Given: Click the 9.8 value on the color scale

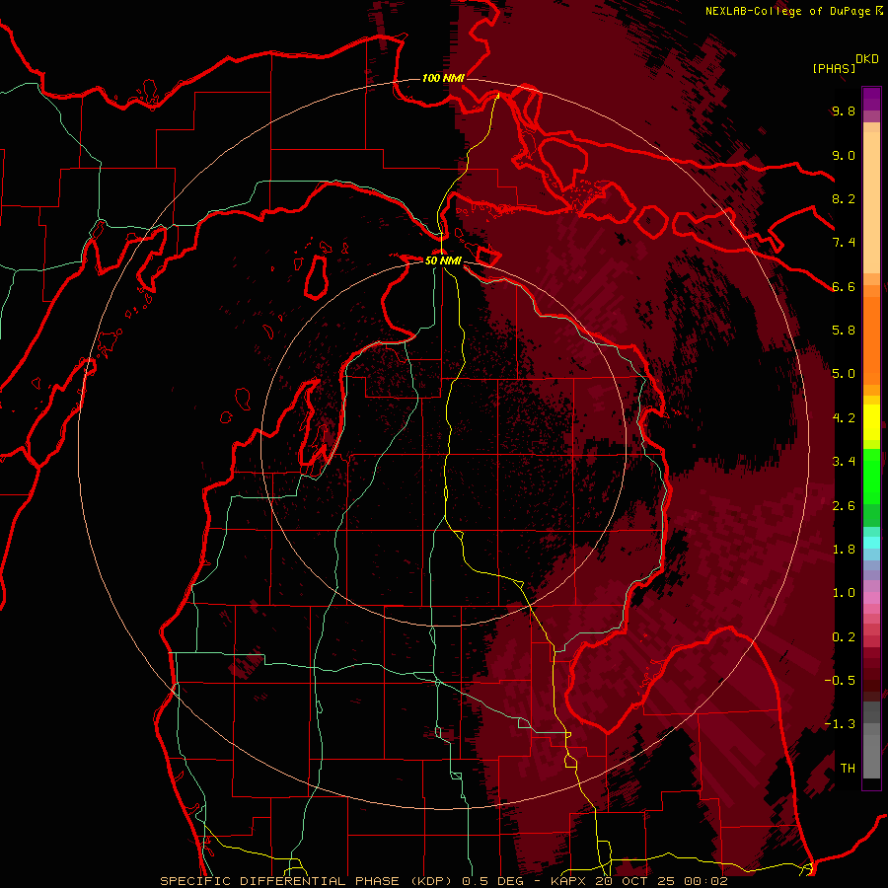Looking at the screenshot, I should [844, 111].
